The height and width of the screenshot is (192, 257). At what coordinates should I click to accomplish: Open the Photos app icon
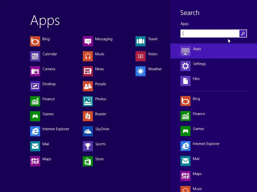coord(88,101)
